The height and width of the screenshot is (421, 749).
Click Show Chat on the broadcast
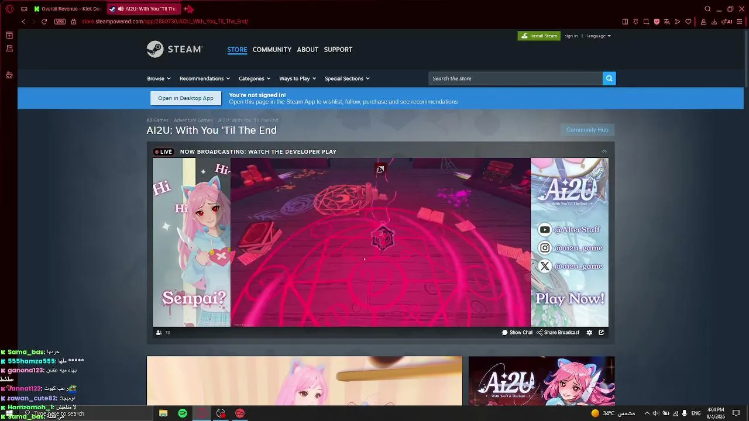point(517,333)
